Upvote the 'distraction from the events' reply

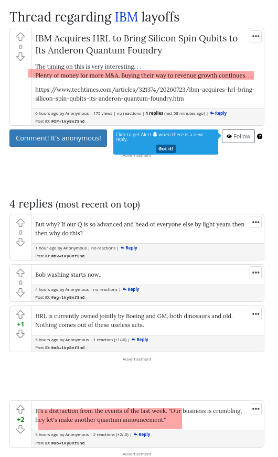pyautogui.click(x=20, y=409)
